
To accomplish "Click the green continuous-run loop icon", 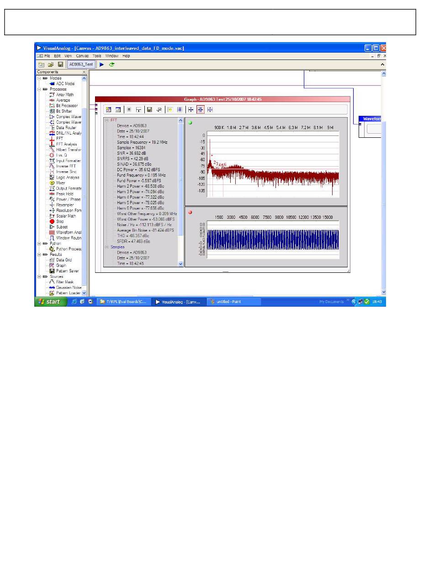I will (112, 65).
